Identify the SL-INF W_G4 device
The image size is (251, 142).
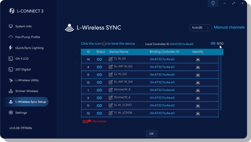click(x=198, y=82)
